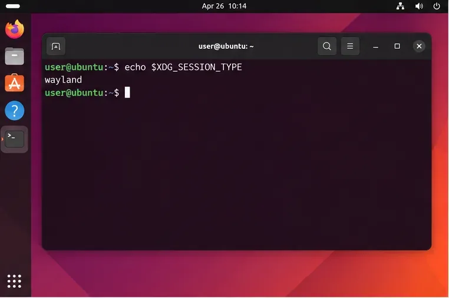Click the power icon in the top bar

coord(437,6)
